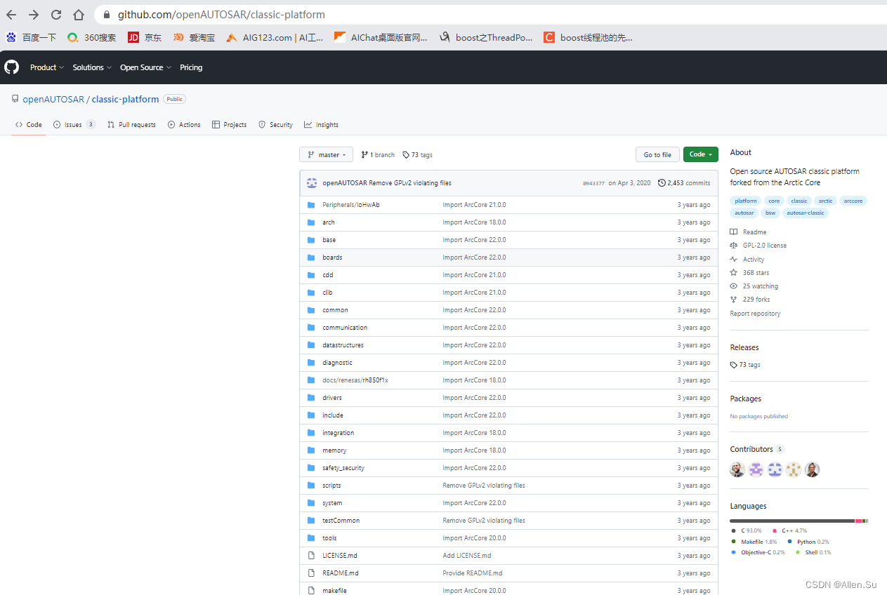The height and width of the screenshot is (595, 887).
Task: Click the last contributor avatar
Action: coord(813,470)
